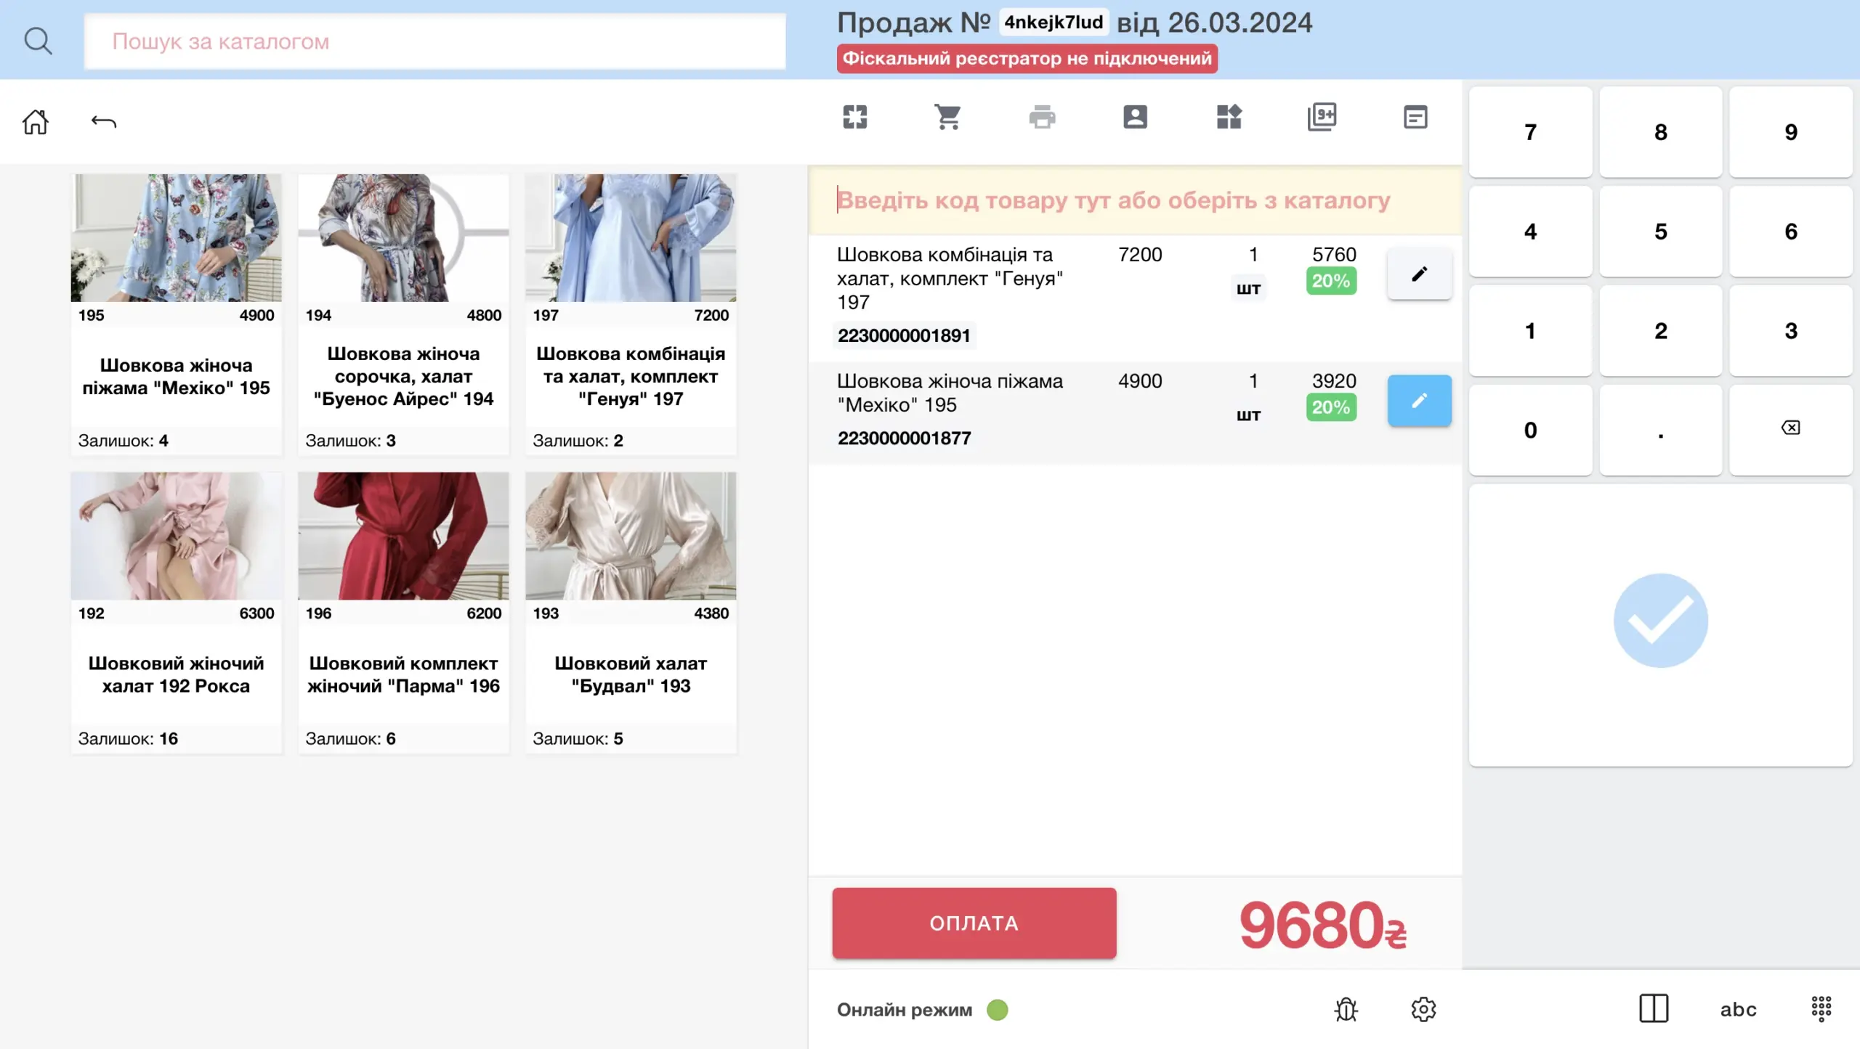Switch to abc keyboard mode

point(1738,1009)
